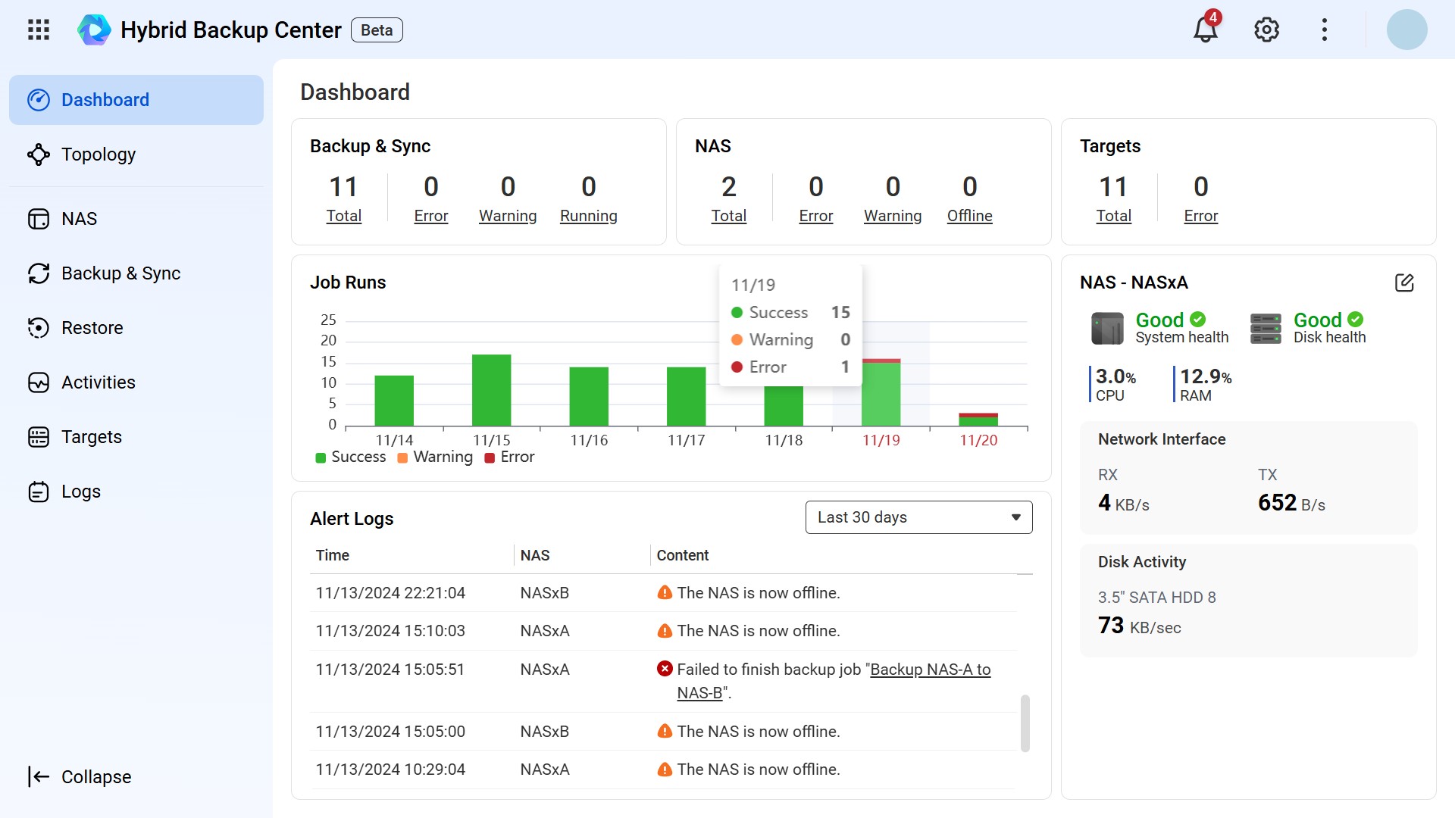Click the Alert Logs vertical scrollbar
Screen dimensions: 1455x818
[x=1025, y=723]
